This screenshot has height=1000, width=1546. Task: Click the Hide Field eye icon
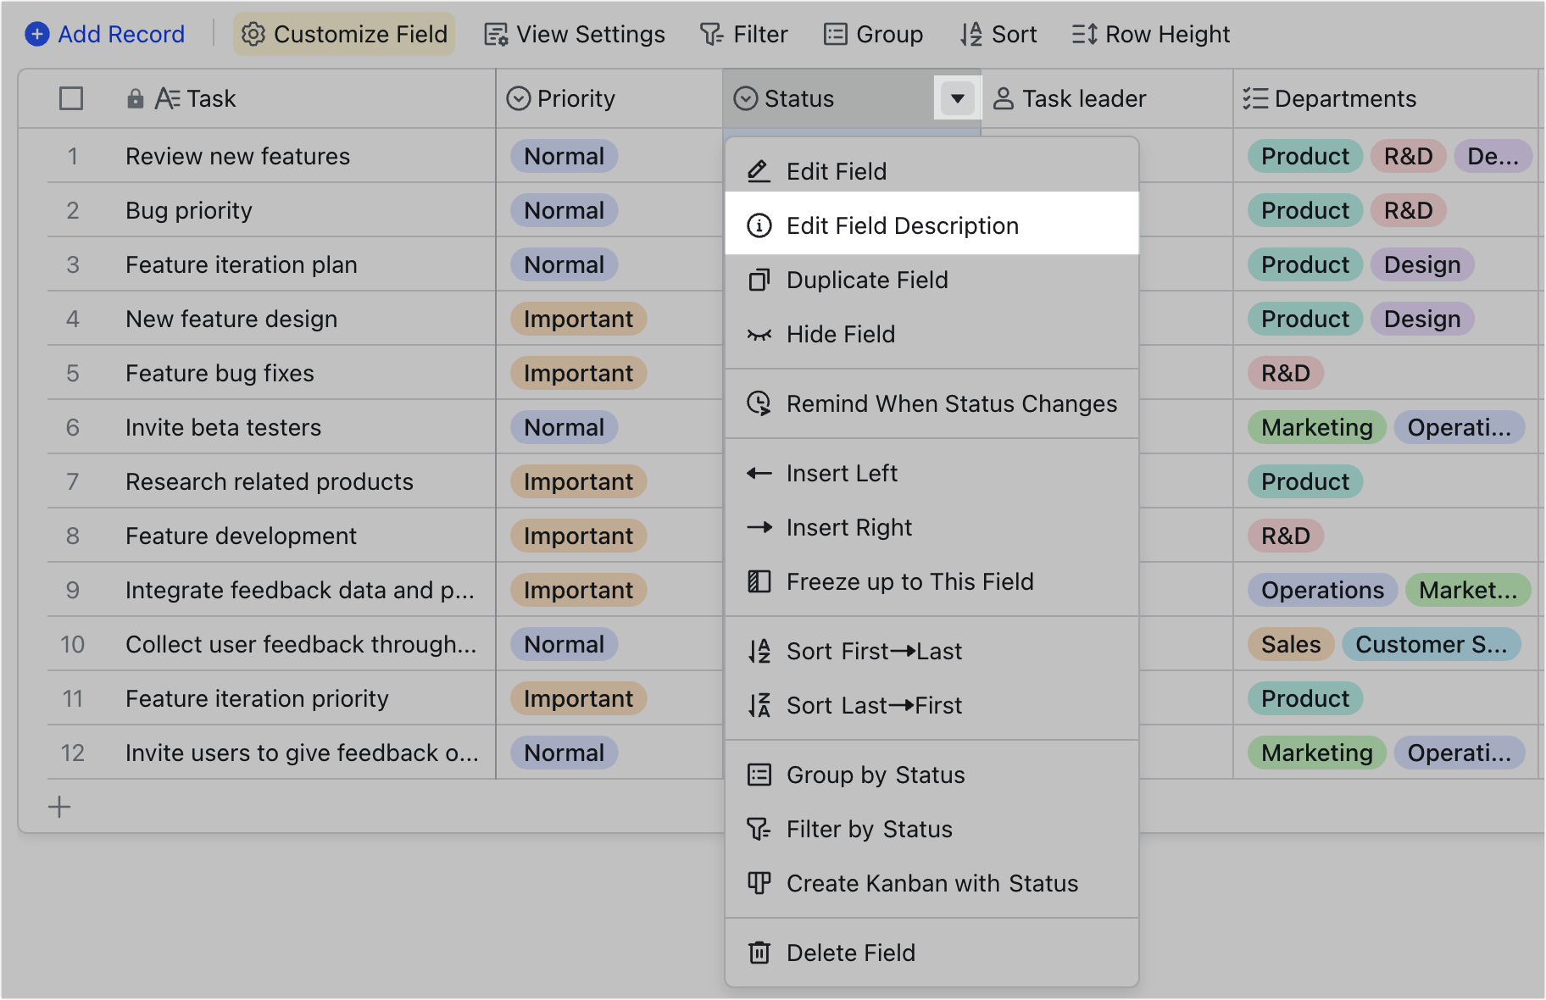[759, 334]
